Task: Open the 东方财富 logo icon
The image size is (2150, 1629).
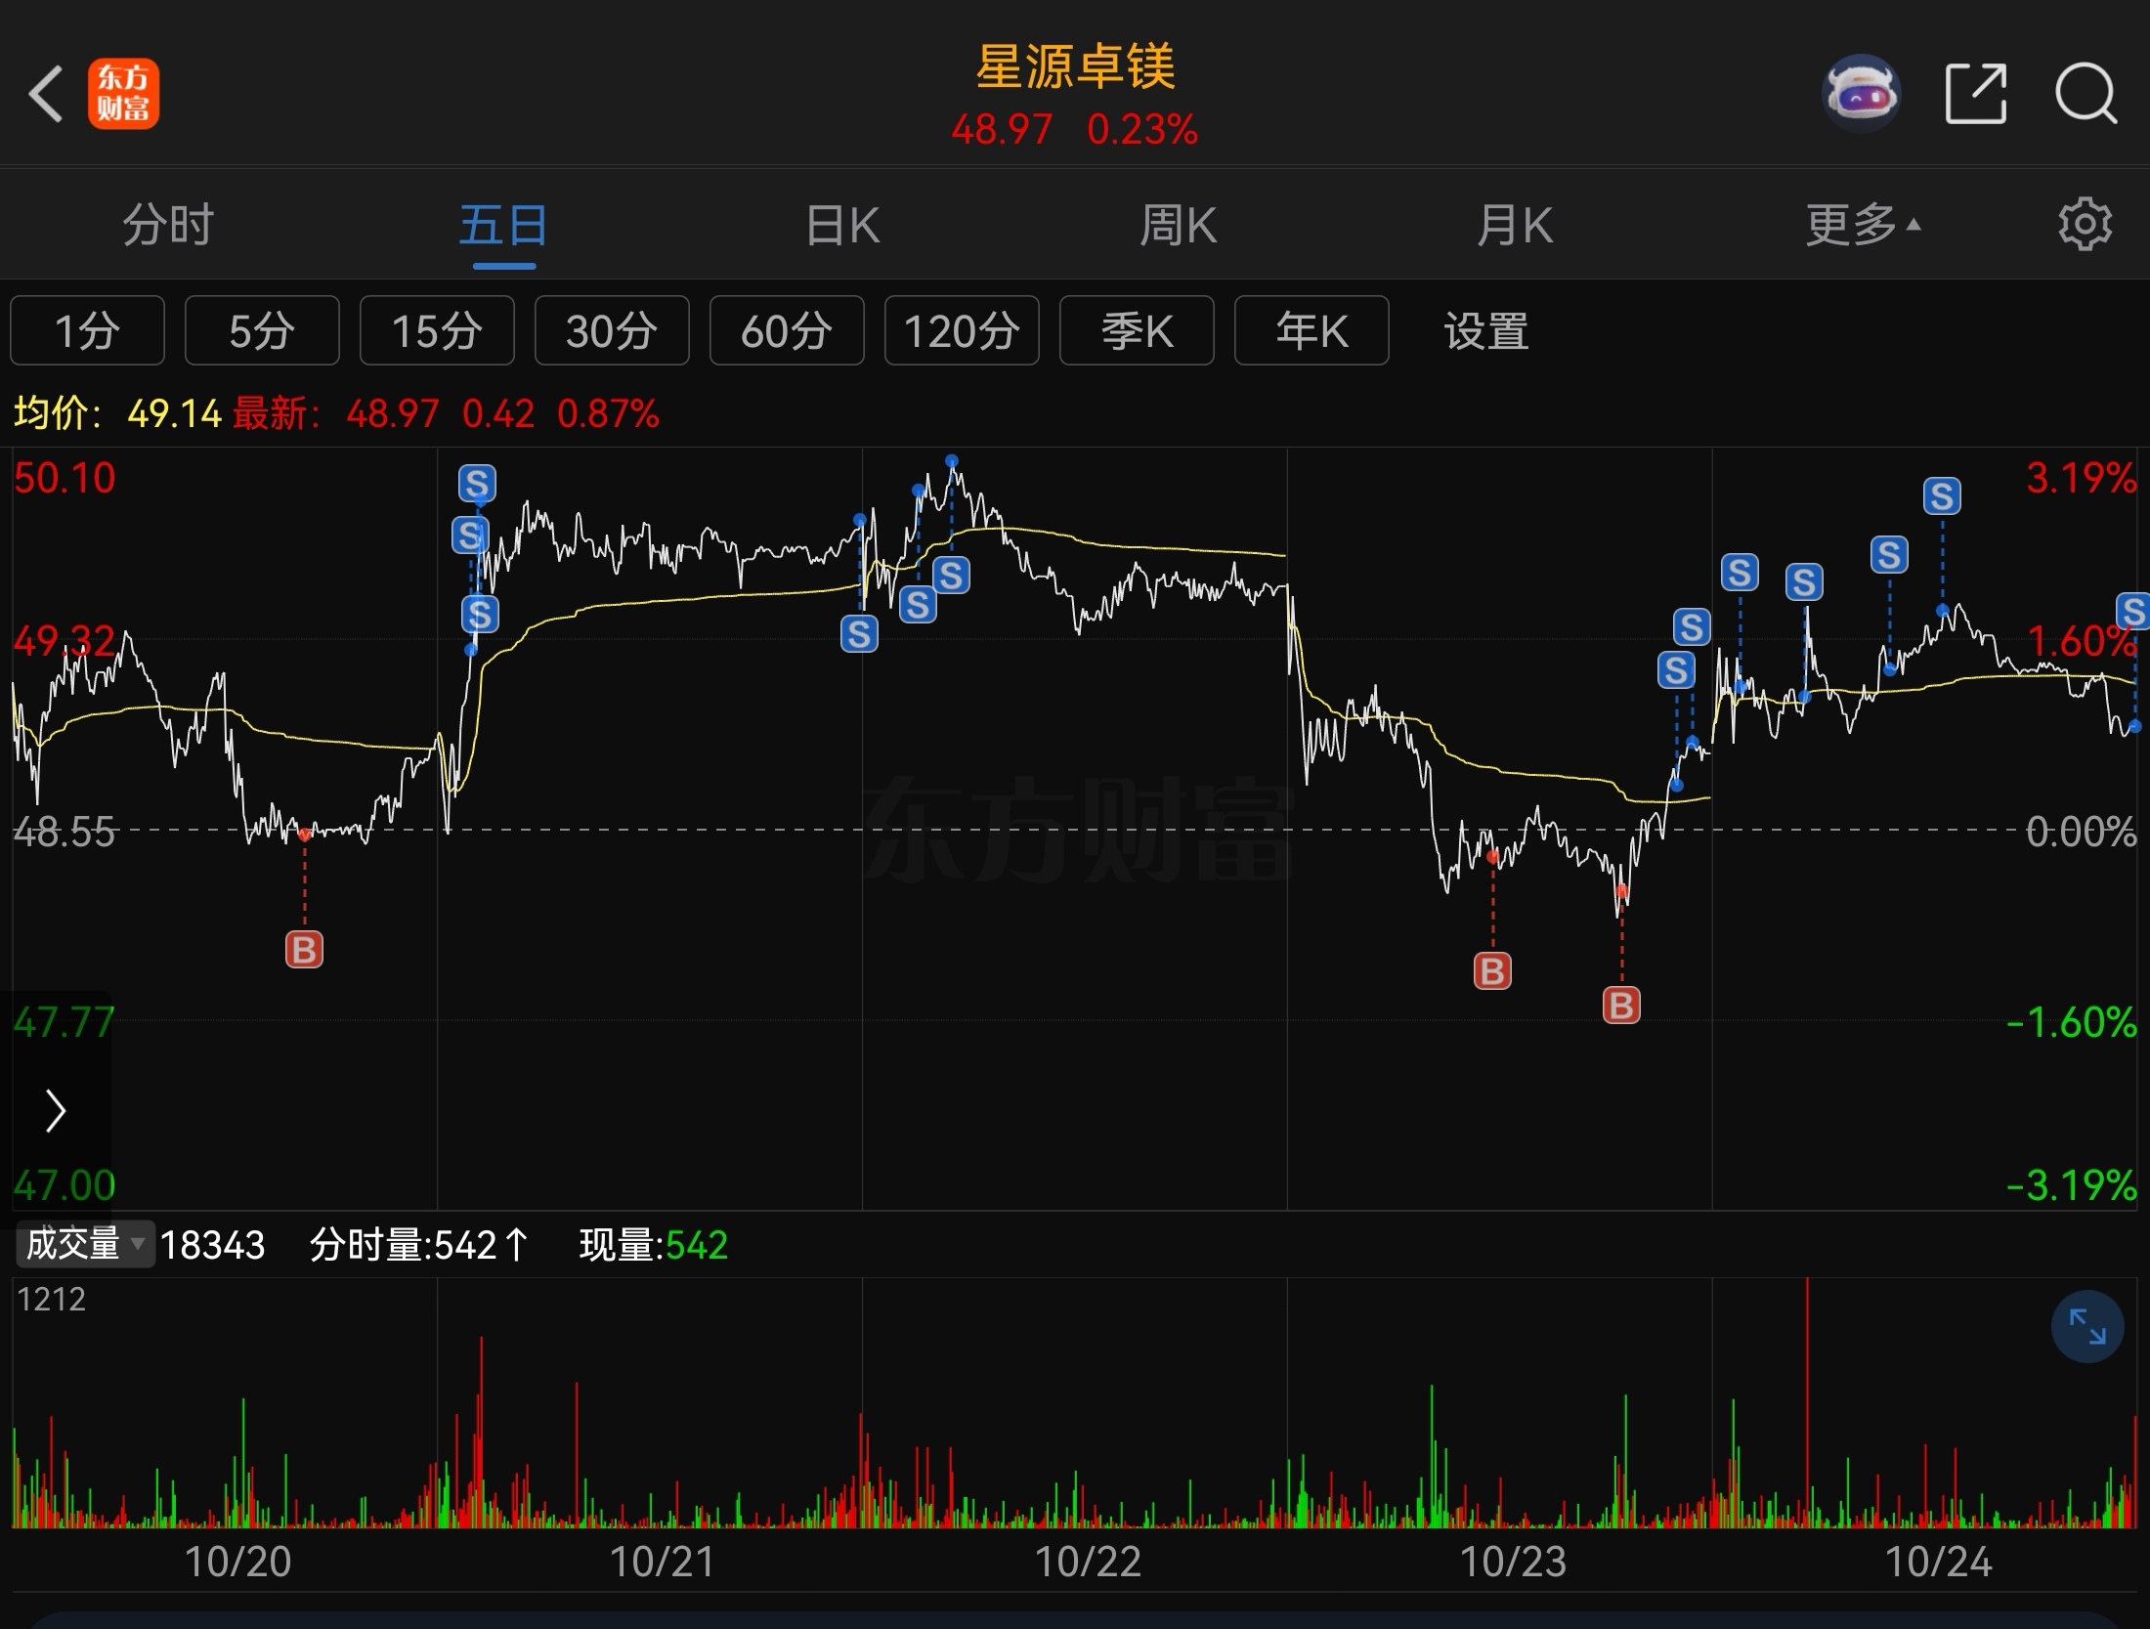Action: pos(123,94)
